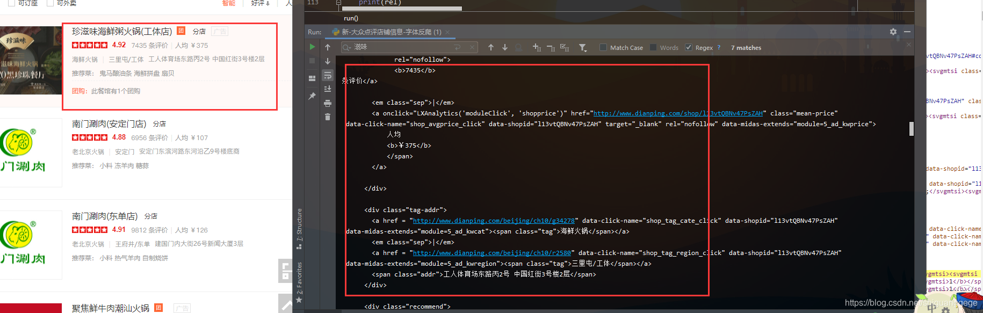Viewport: 983px width, 313px height.
Task: Click the regex help question mark
Action: (x=719, y=47)
